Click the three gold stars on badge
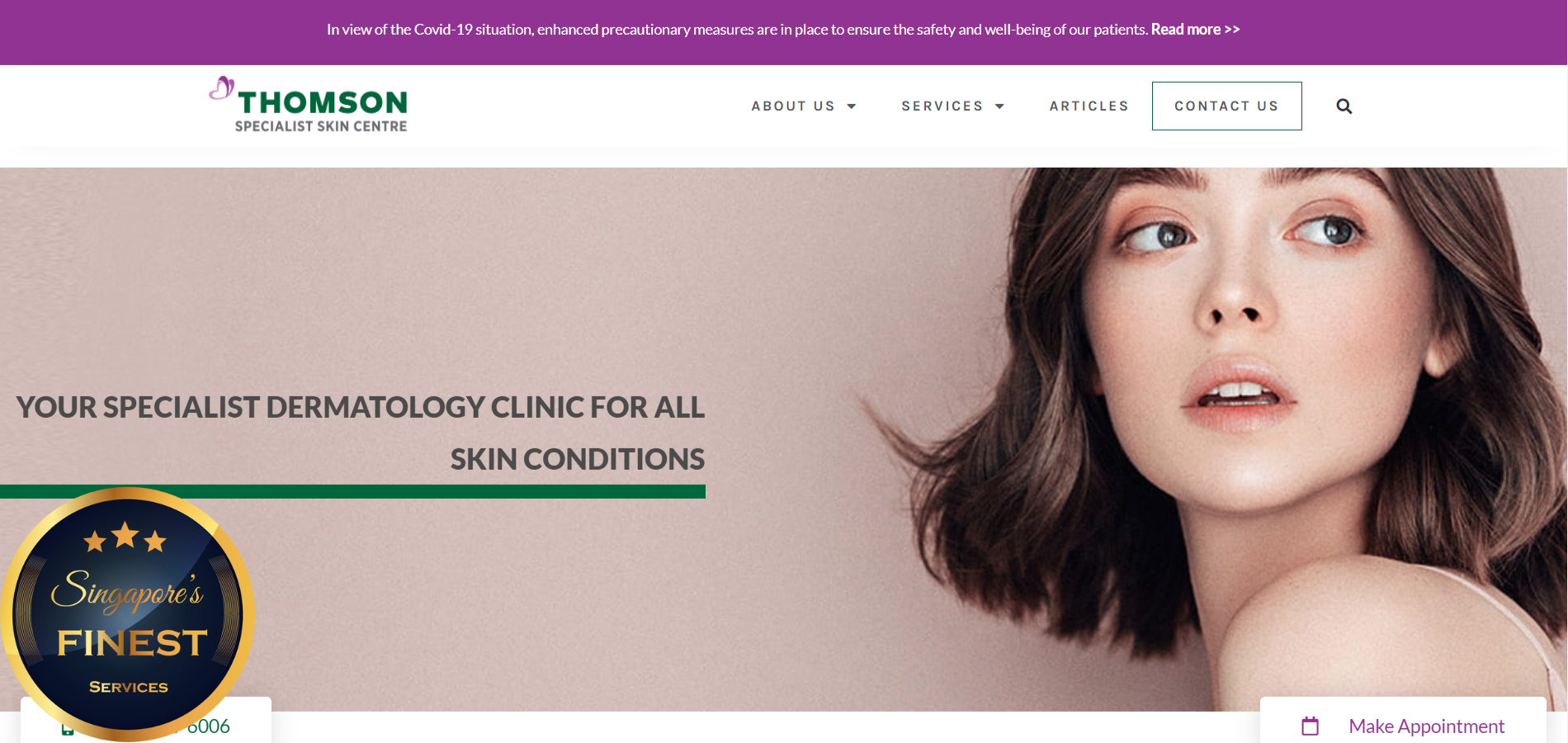 click(x=125, y=537)
